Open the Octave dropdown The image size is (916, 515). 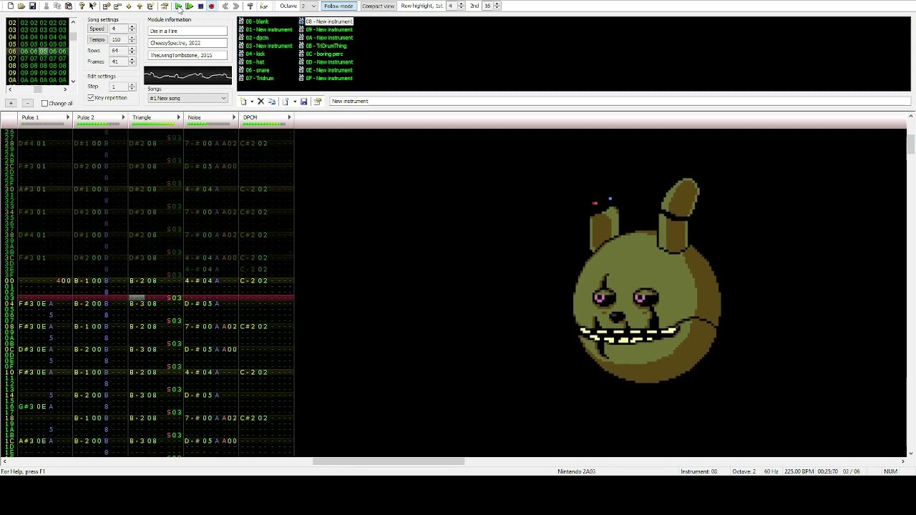pyautogui.click(x=308, y=6)
